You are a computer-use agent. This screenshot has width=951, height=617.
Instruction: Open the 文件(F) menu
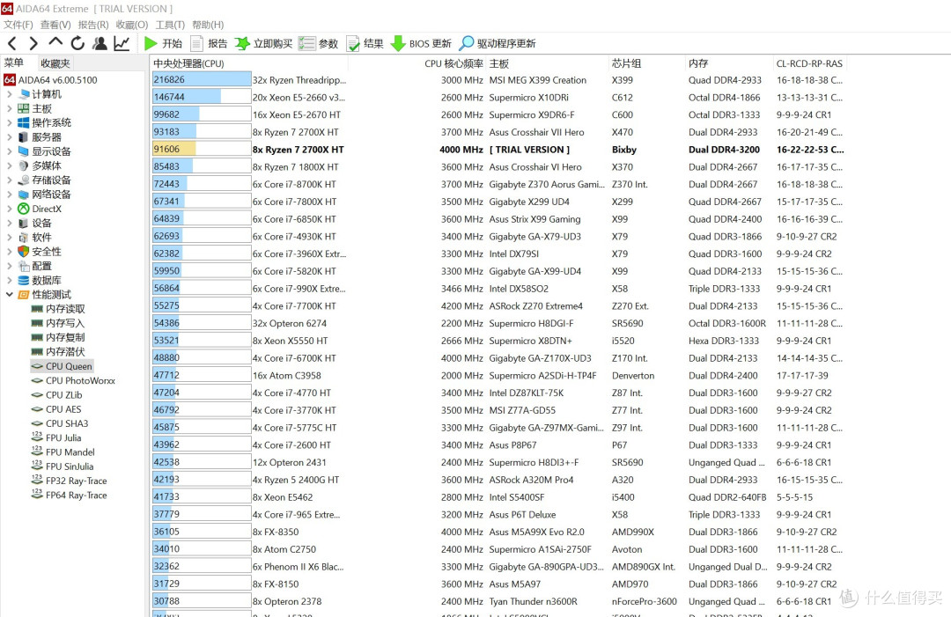tap(18, 25)
